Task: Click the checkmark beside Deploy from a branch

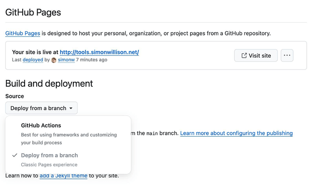Action: click(14, 155)
